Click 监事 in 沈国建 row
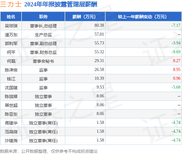Viewport: 182px width, 154px height. click(x=43, y=88)
